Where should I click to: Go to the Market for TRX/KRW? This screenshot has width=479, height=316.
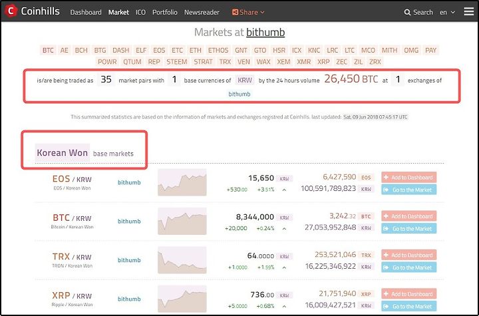[408, 267]
